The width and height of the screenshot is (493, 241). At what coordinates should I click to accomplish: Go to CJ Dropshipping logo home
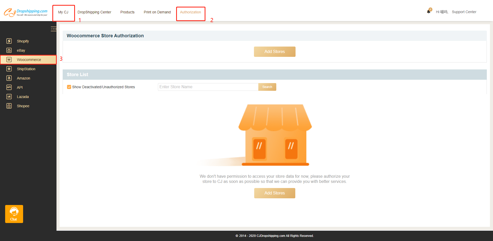tap(26, 12)
